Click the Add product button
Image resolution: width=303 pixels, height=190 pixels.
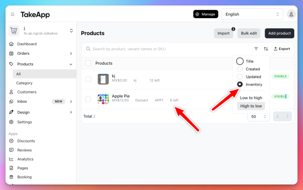point(279,33)
